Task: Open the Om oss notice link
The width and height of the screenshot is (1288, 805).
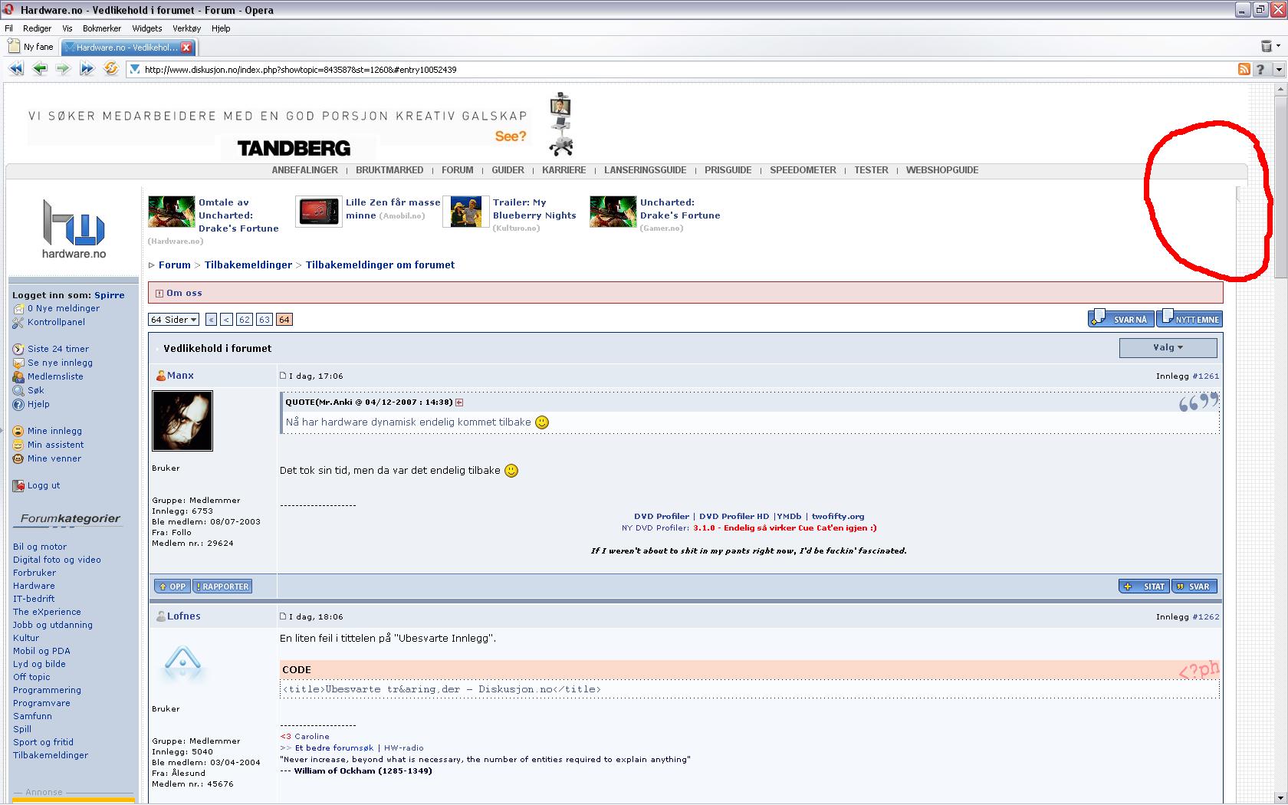Action: point(184,293)
